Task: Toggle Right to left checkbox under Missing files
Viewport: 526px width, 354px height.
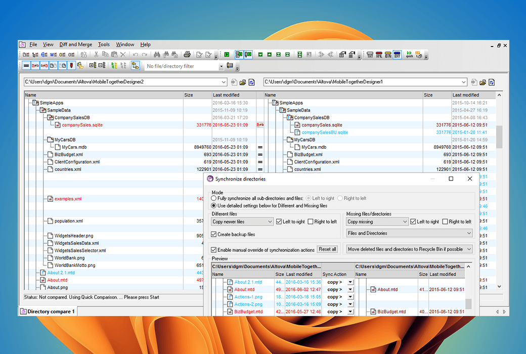Action: click(445, 222)
